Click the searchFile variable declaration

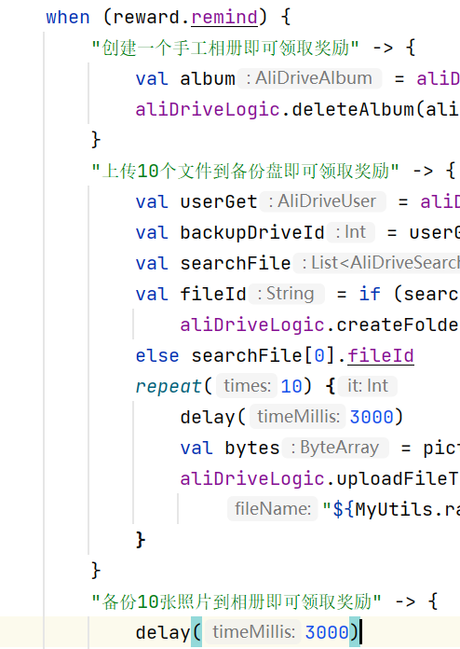click(236, 263)
